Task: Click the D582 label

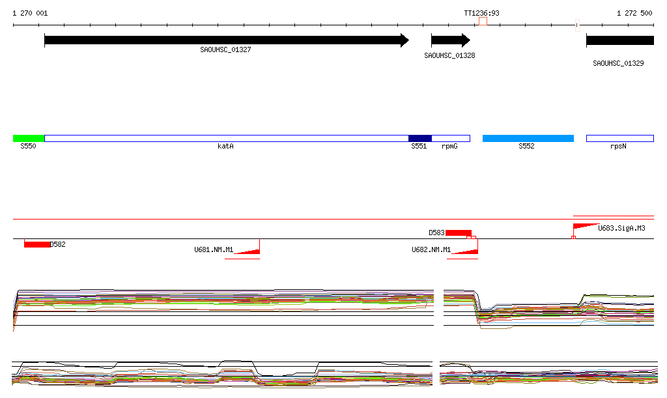Action: (x=58, y=244)
